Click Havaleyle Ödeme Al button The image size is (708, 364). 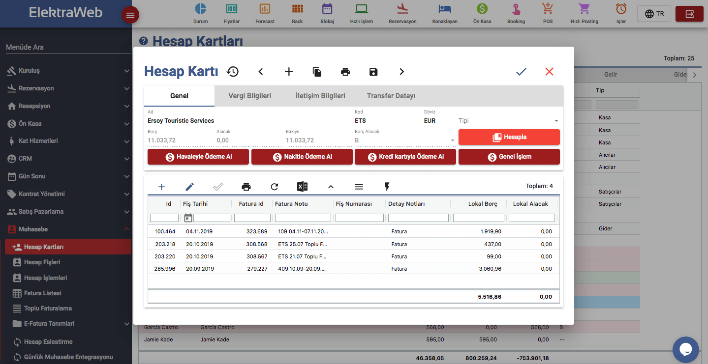pos(198,157)
